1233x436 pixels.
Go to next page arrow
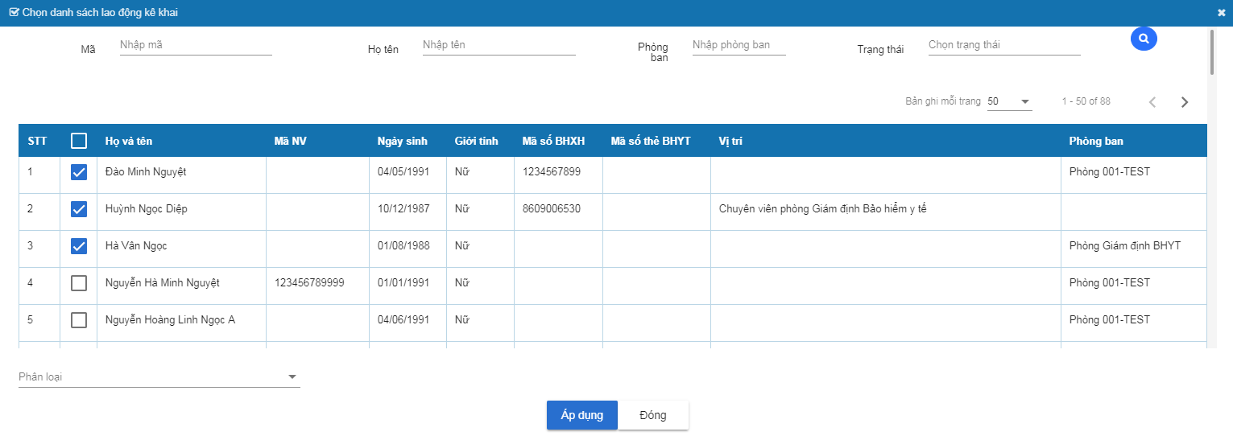[1185, 102]
